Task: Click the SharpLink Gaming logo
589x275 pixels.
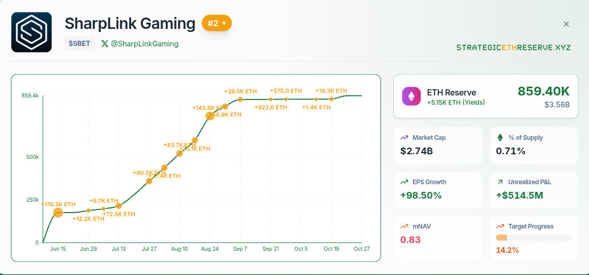Action: (31, 32)
